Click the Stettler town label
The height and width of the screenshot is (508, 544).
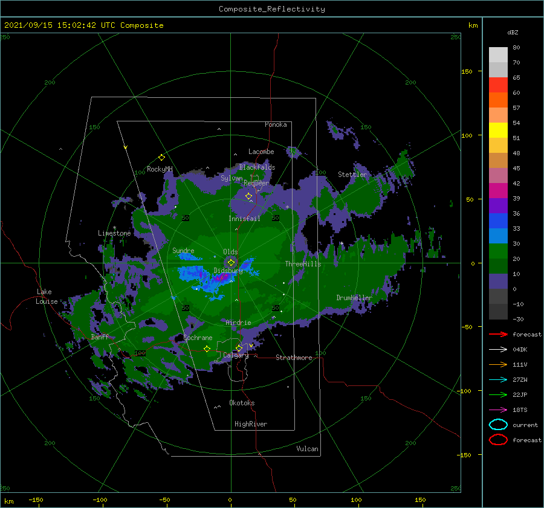(352, 175)
